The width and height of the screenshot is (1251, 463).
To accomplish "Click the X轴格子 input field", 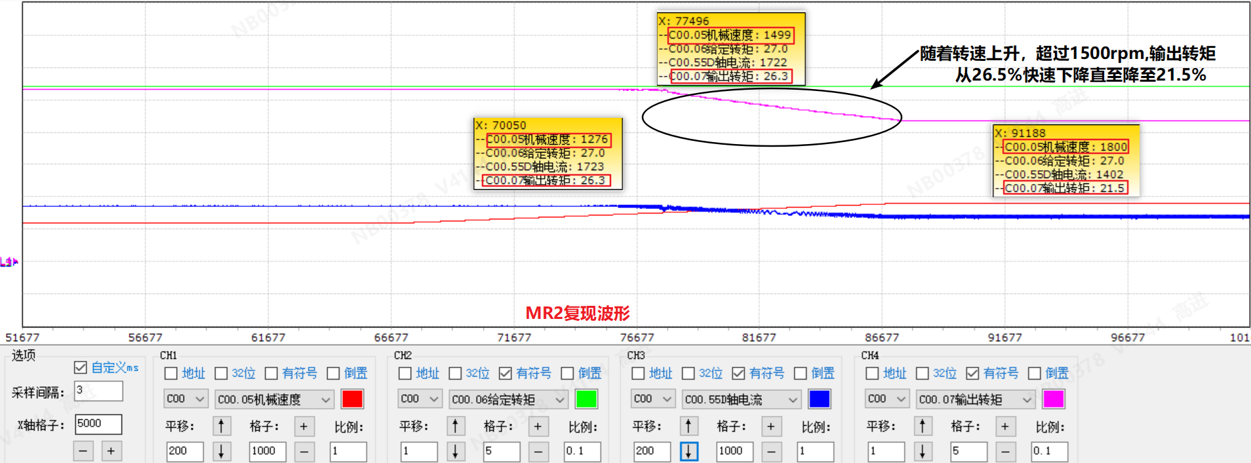I will (98, 424).
